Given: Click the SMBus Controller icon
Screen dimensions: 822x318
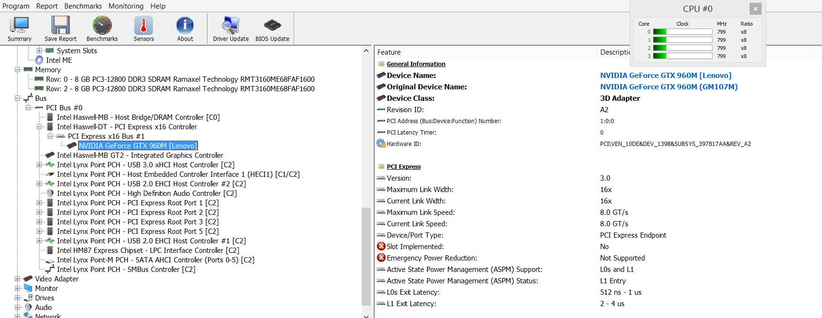Looking at the screenshot, I should (50, 270).
